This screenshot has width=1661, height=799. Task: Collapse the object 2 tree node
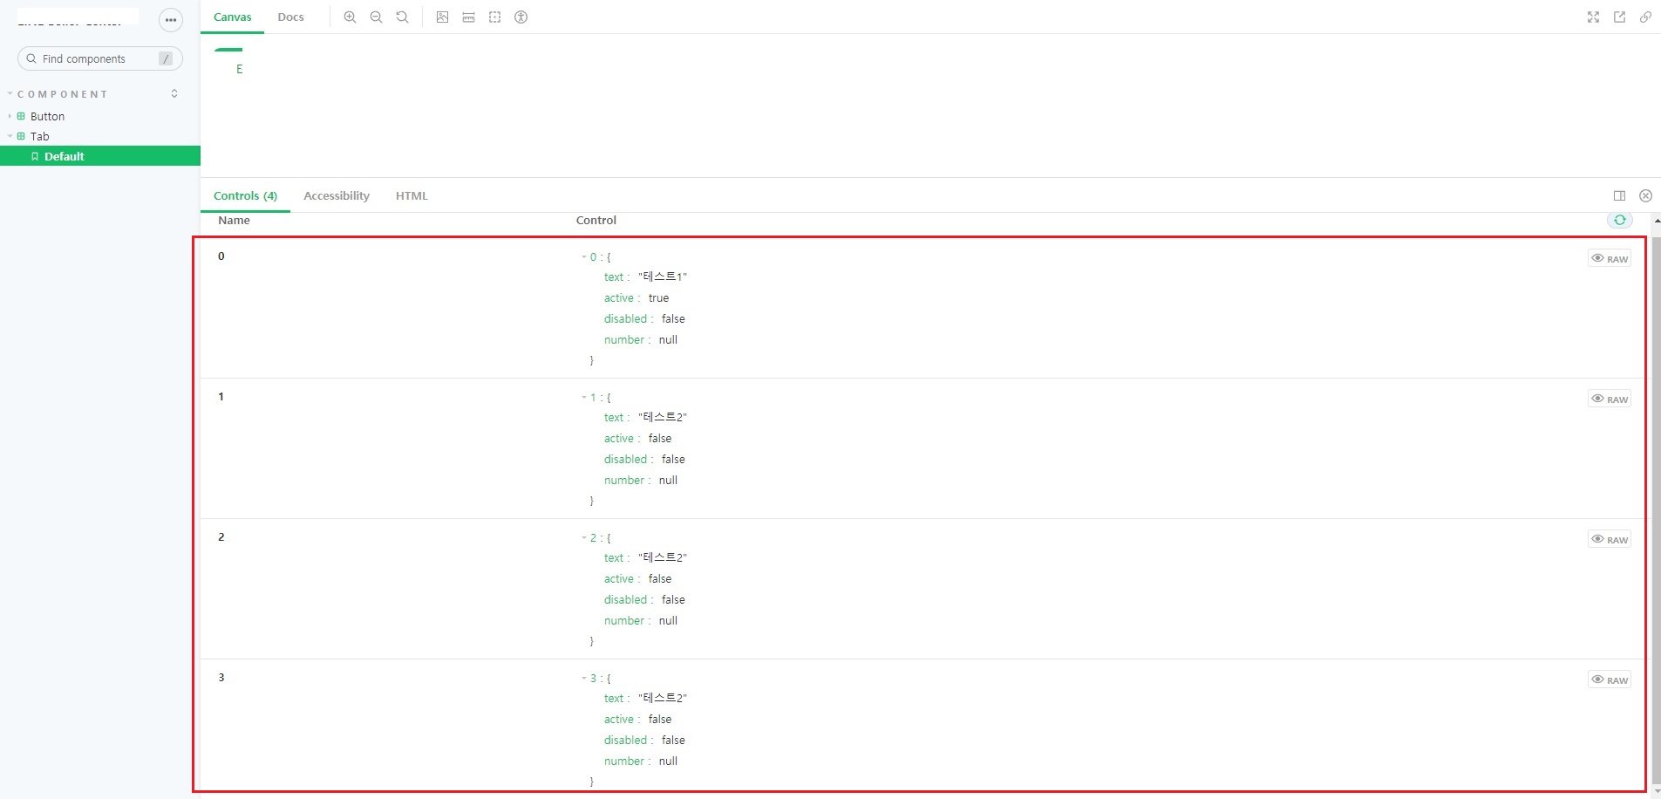(584, 538)
